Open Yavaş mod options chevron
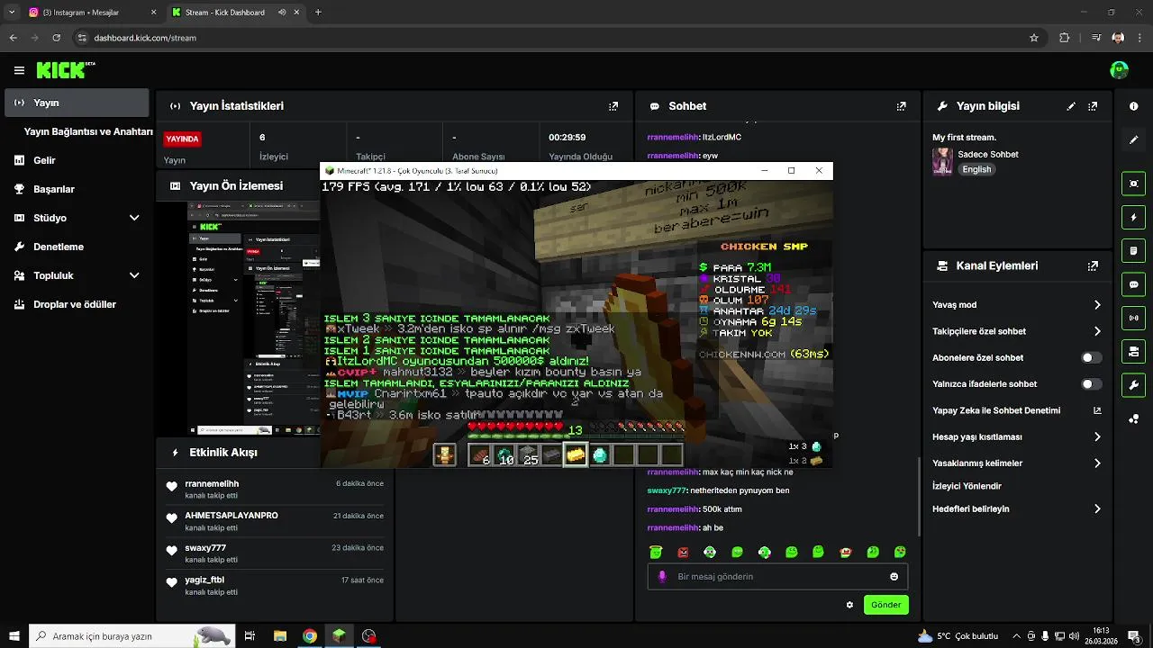 (x=1097, y=305)
